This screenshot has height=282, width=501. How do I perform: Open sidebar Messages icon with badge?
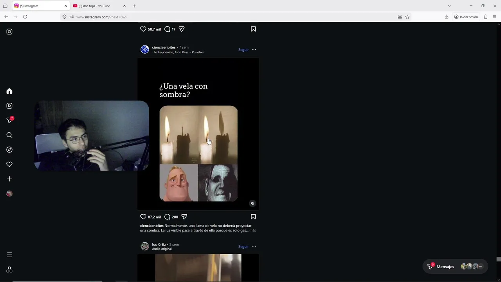[10, 120]
